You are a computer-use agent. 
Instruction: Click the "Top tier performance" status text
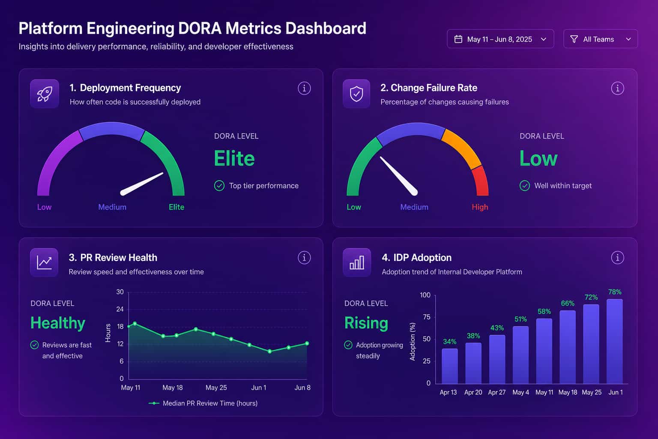pyautogui.click(x=264, y=186)
